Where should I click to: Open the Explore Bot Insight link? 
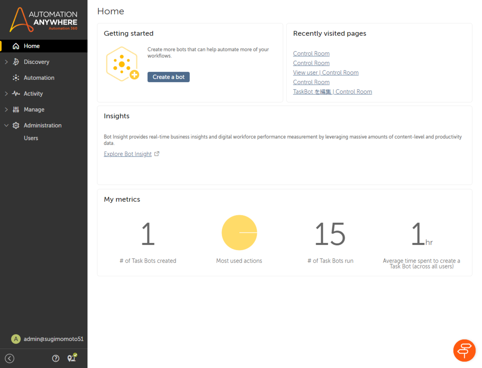tap(128, 154)
